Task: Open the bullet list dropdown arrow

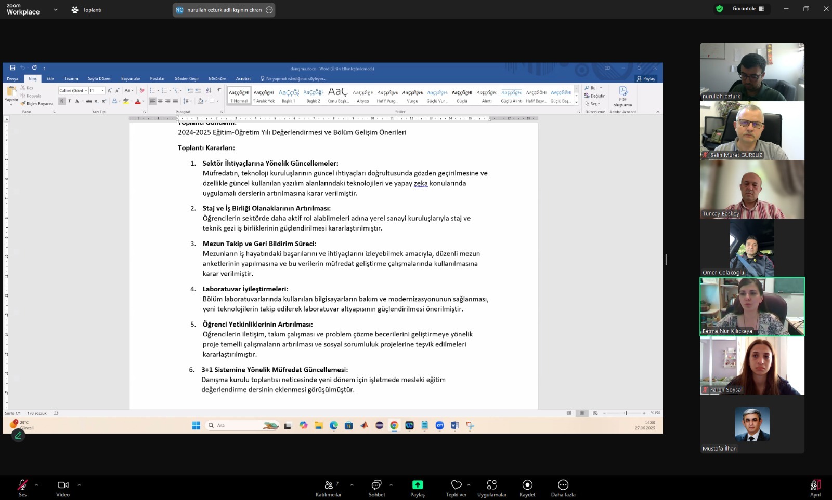Action: (x=158, y=91)
